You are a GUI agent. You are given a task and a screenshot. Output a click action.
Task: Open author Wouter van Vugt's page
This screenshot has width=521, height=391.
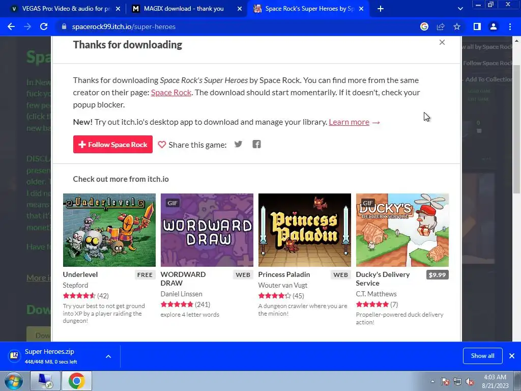[283, 285]
